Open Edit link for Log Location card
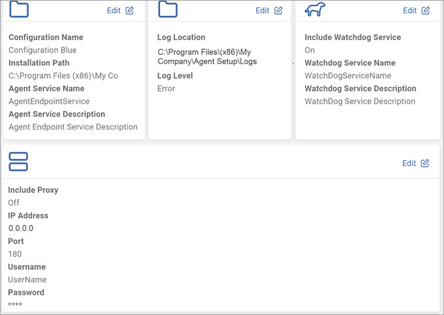The image size is (444, 315). [262, 11]
